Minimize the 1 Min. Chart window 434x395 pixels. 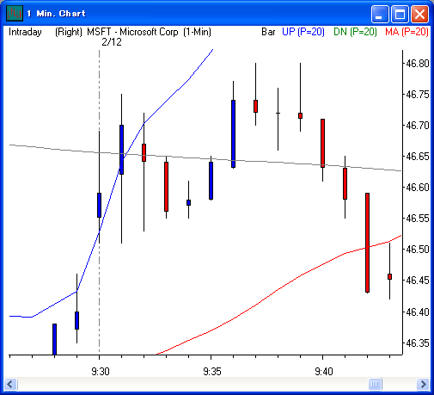click(x=380, y=14)
